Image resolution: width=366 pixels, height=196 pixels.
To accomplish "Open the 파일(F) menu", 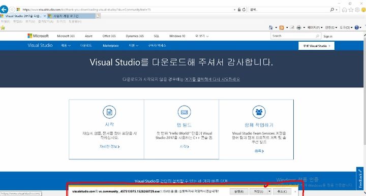I will point(6,21).
